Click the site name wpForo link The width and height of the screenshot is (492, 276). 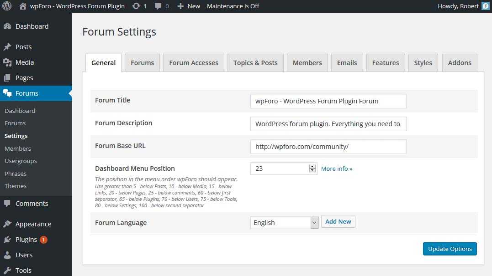tap(77, 6)
